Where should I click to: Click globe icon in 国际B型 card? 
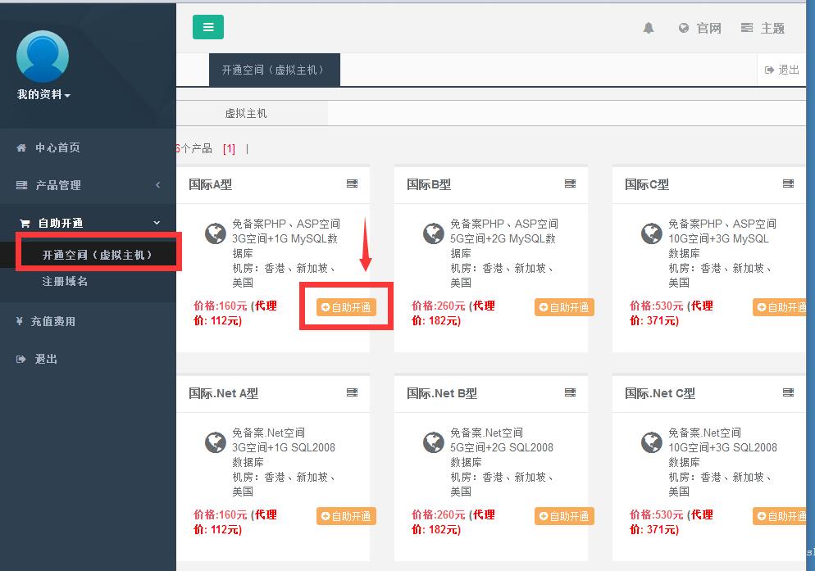coord(433,233)
